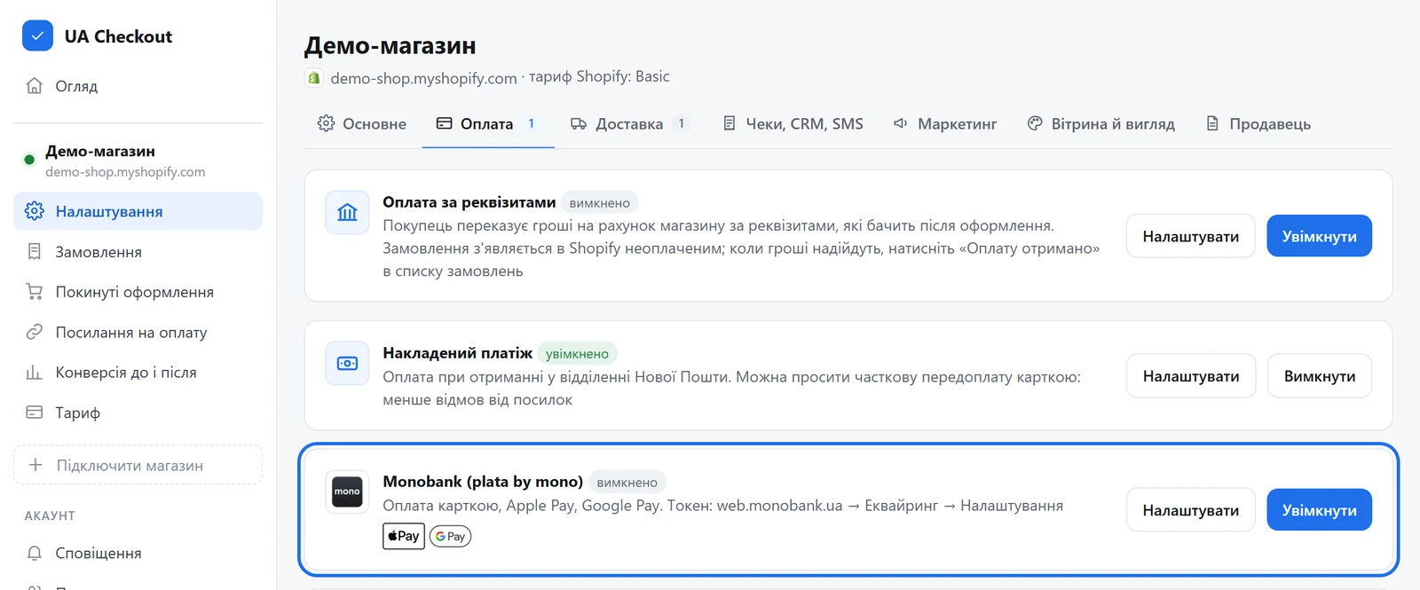Open Вітрина й вигляд tab
The width and height of the screenshot is (1420, 590).
coord(1101,123)
